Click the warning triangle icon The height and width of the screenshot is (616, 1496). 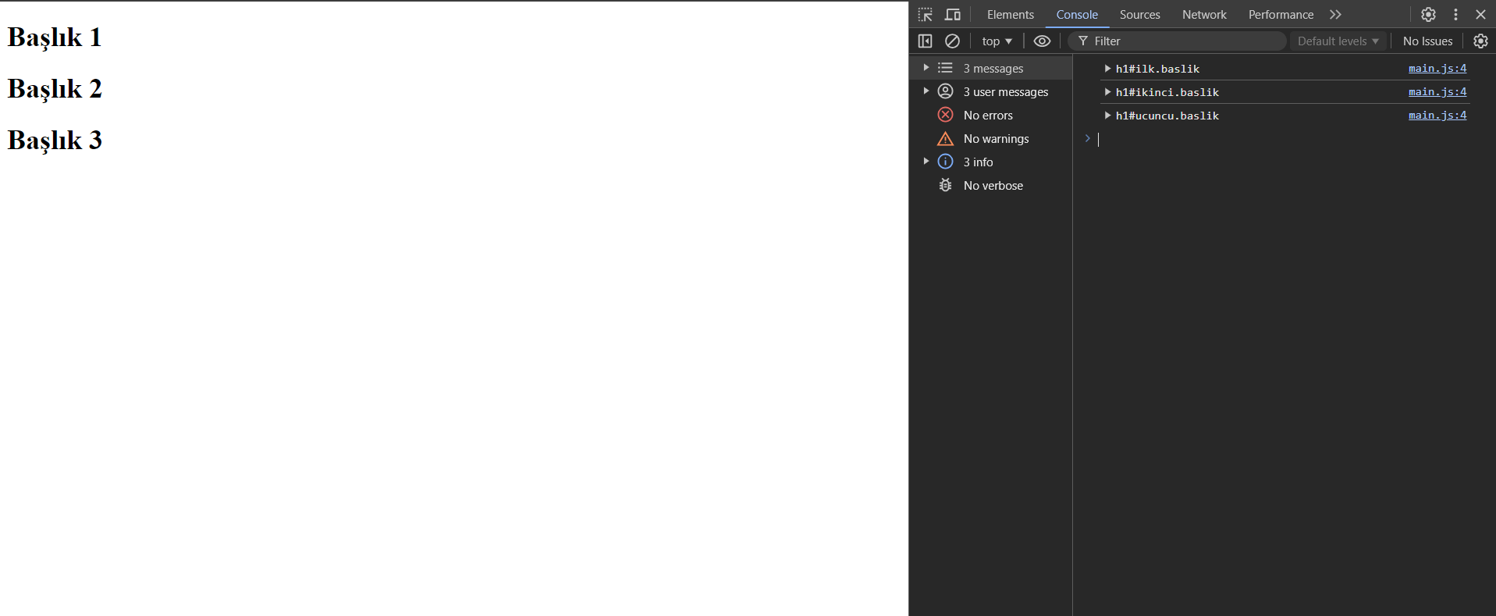pos(945,138)
